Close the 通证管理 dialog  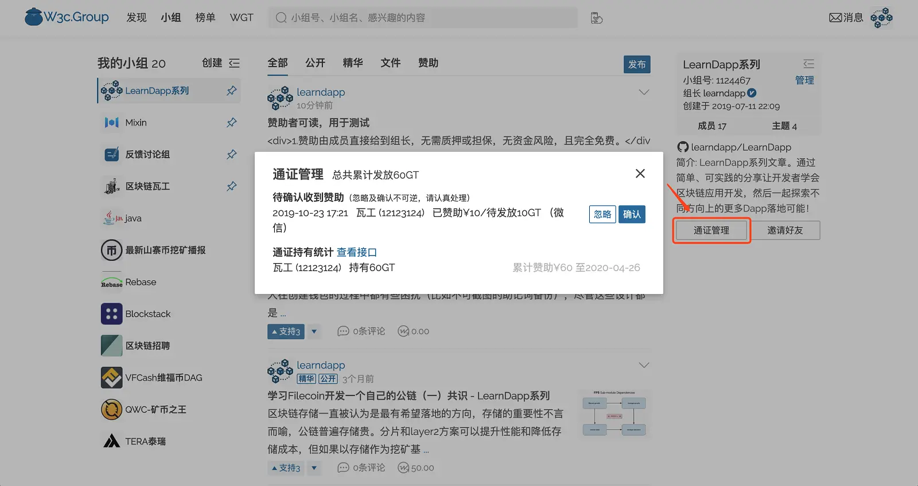[x=640, y=174]
